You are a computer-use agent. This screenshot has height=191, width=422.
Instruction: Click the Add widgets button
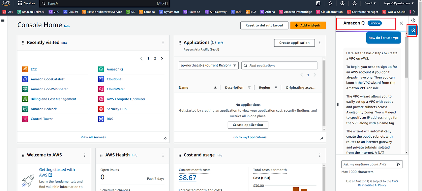point(308,25)
